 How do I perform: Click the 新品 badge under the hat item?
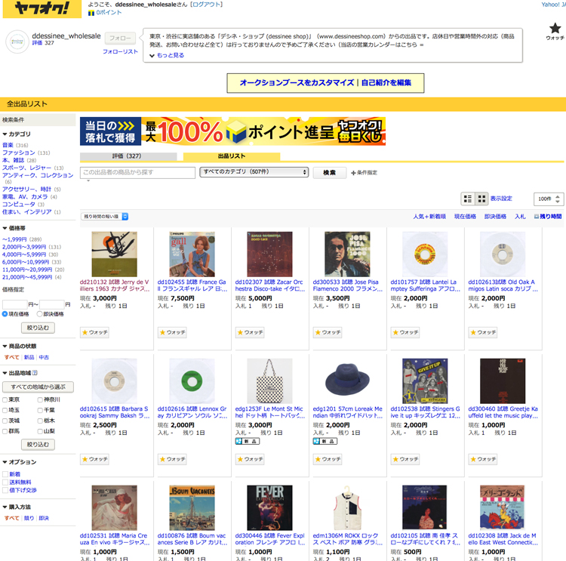pyautogui.click(x=325, y=441)
